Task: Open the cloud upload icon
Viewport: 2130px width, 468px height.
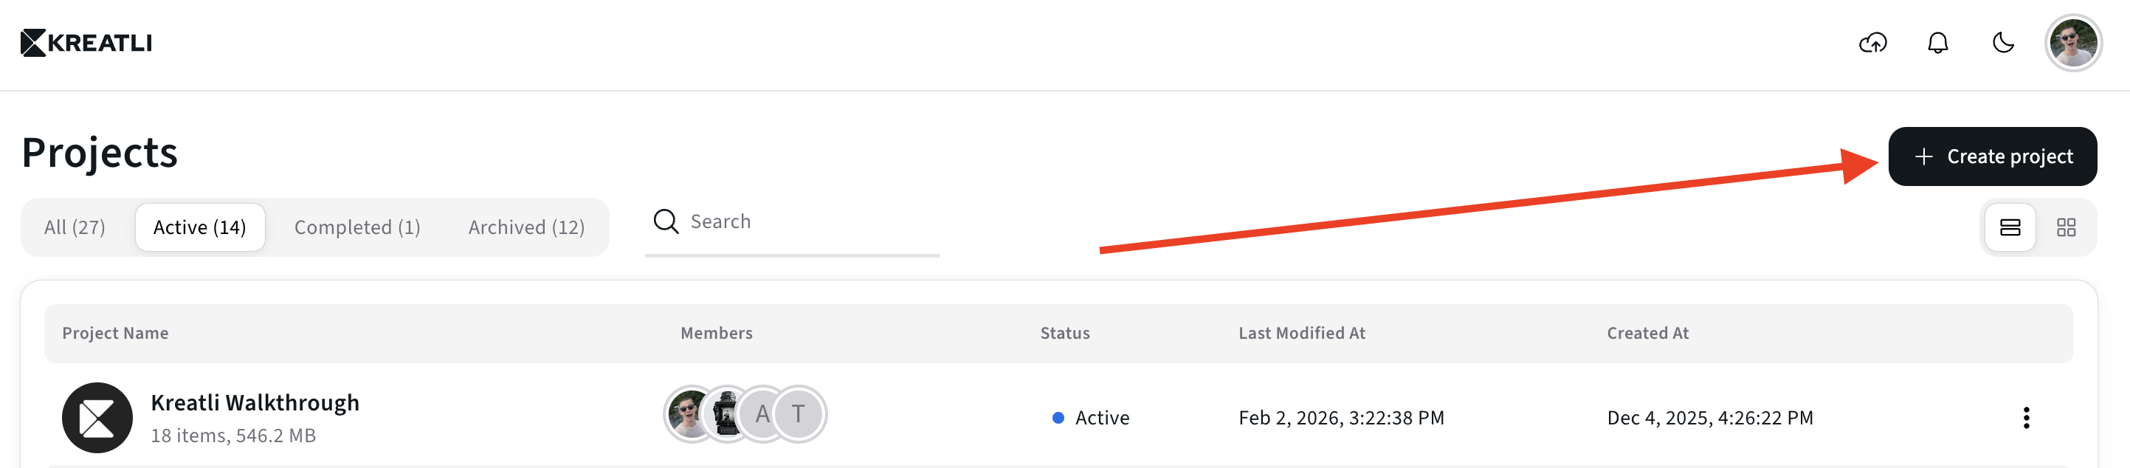Action: [x=1872, y=43]
